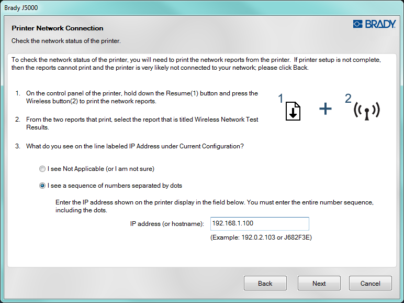The height and width of the screenshot is (303, 404).
Task: Click the "Printer Network Connection" heading
Action: [x=58, y=28]
